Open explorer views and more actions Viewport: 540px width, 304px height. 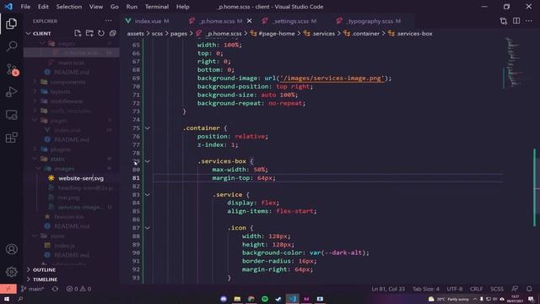click(x=109, y=21)
